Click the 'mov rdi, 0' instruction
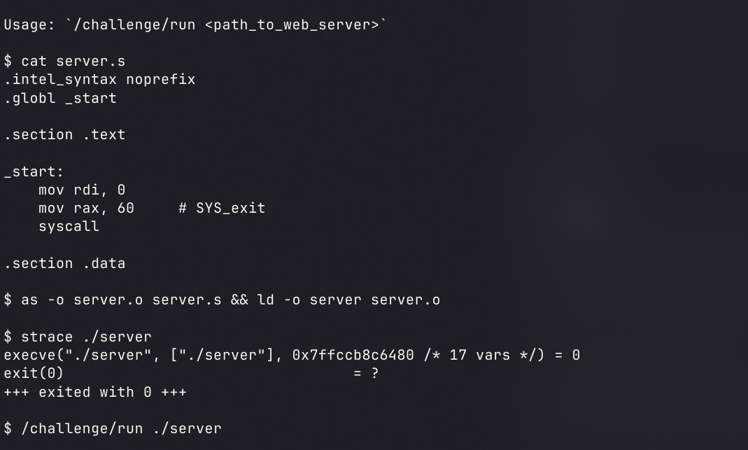This screenshot has width=748, height=450. coord(82,190)
